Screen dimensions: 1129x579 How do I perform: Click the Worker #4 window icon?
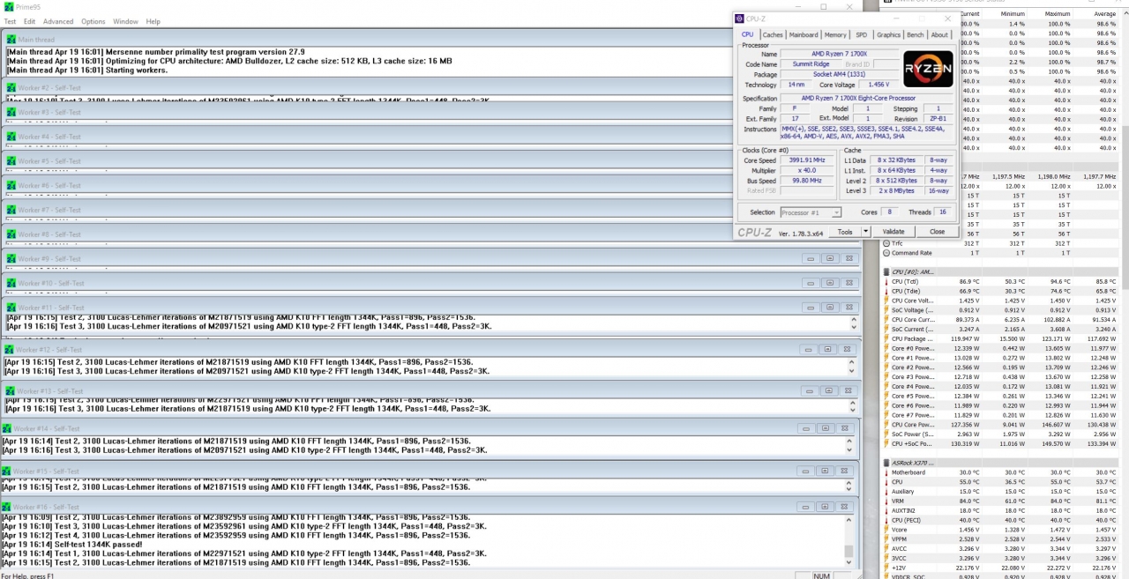11,137
